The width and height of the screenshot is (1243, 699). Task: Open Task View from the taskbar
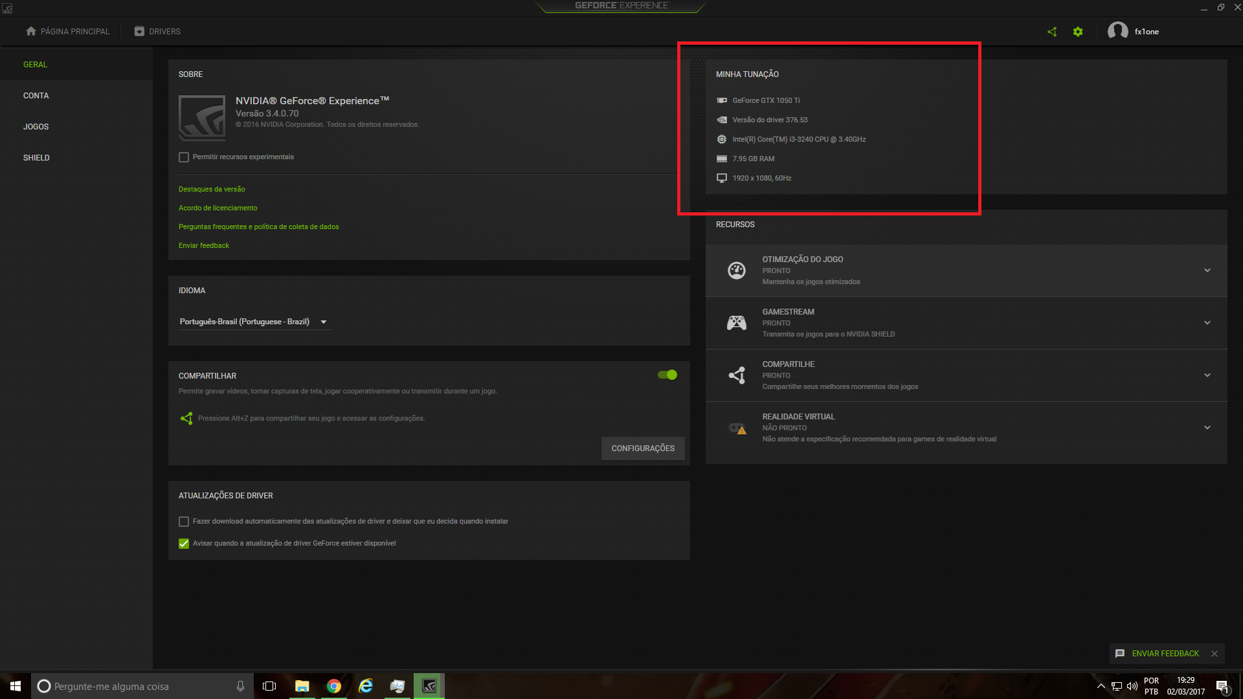tap(269, 686)
